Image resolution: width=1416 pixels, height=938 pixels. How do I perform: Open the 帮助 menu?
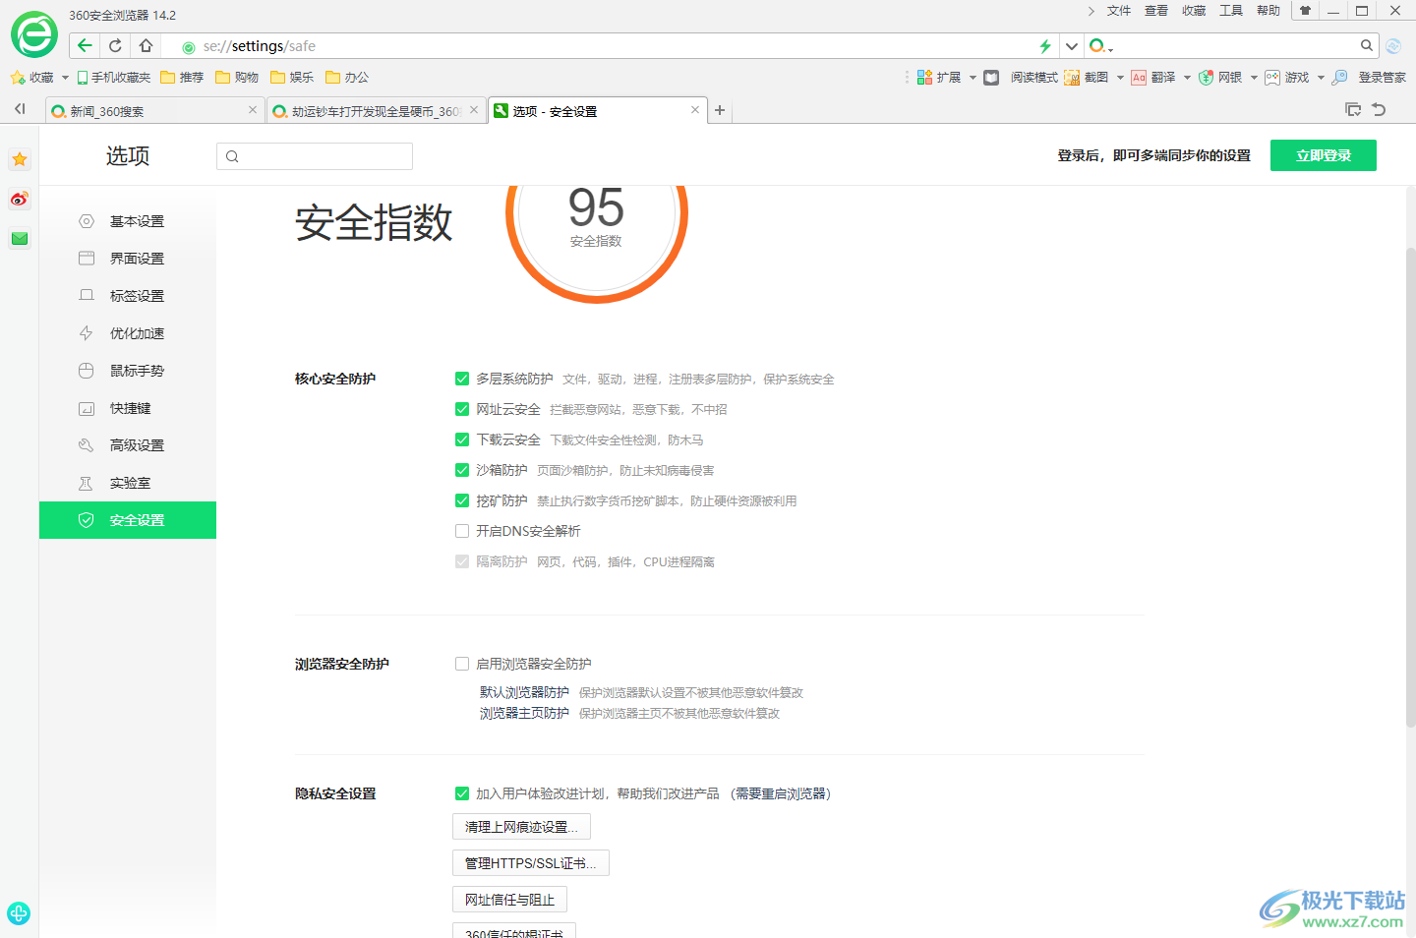tap(1268, 11)
